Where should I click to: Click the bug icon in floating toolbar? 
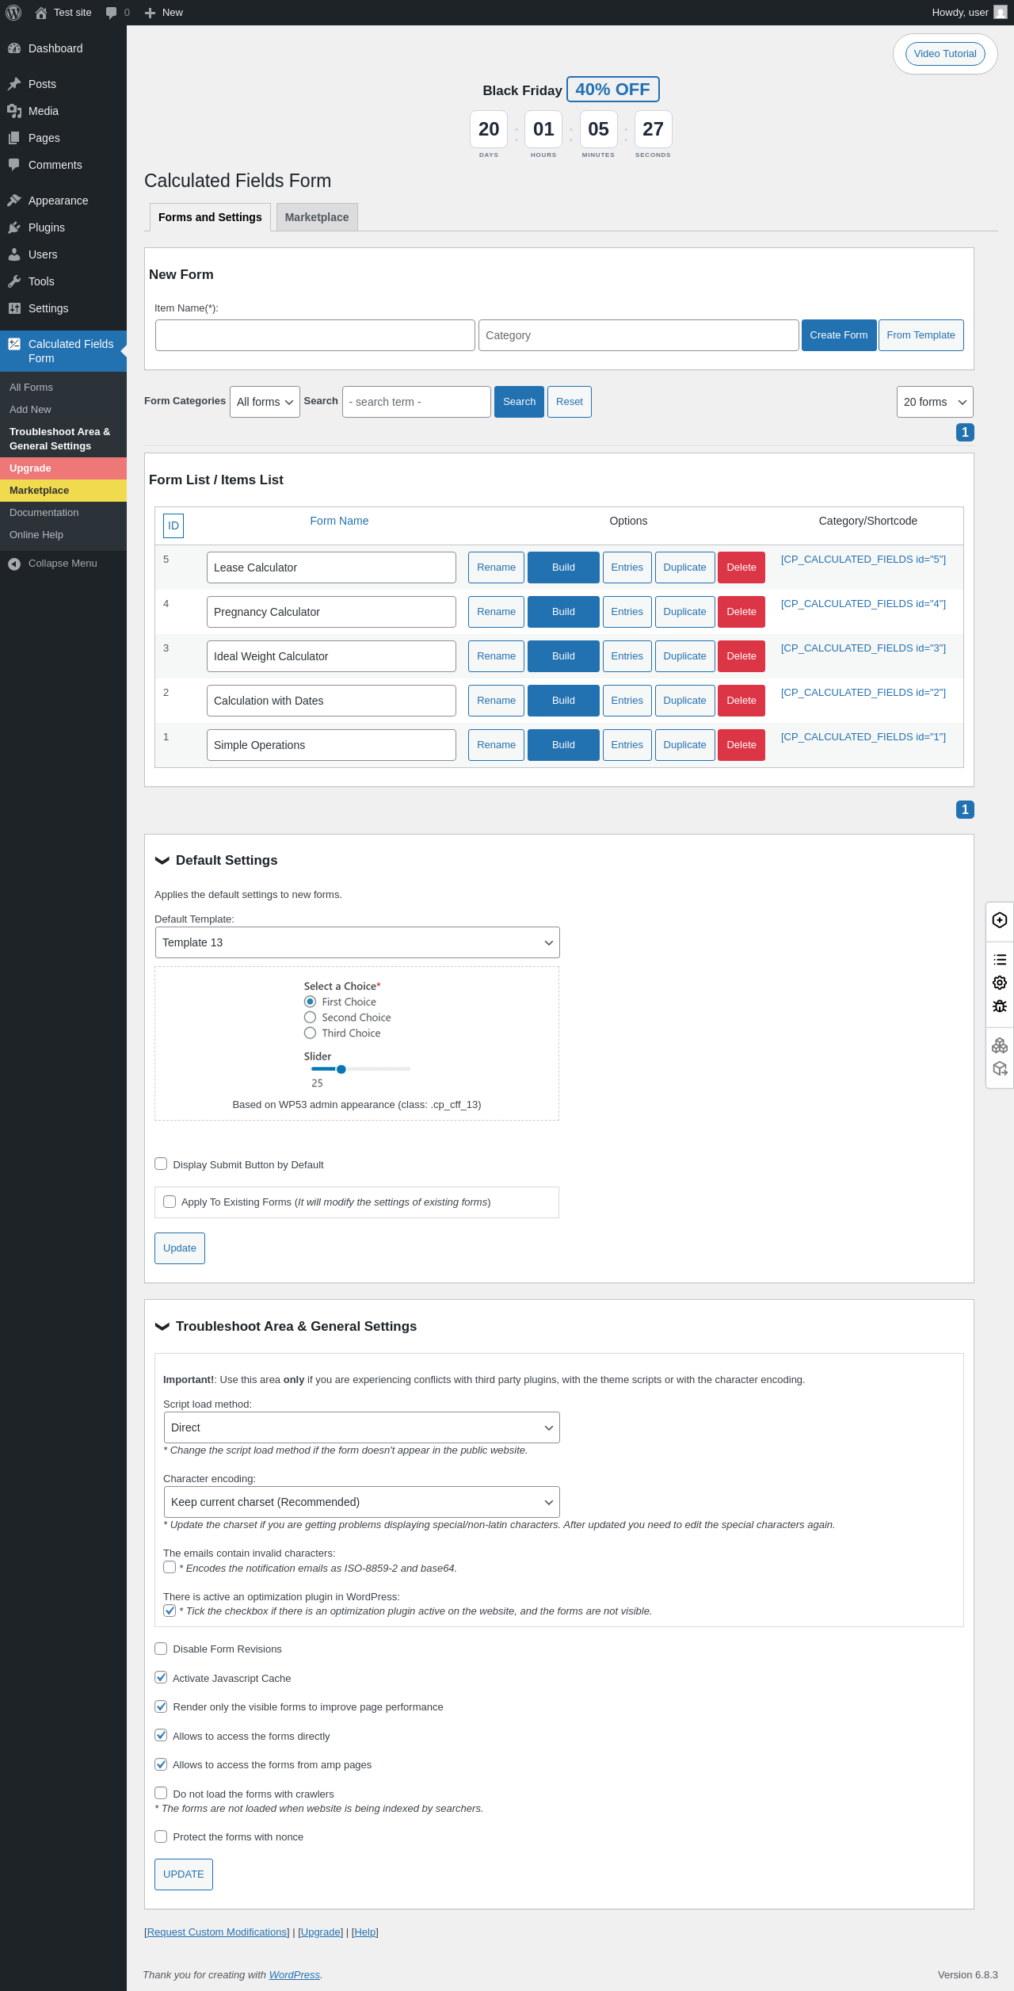click(x=1000, y=1006)
